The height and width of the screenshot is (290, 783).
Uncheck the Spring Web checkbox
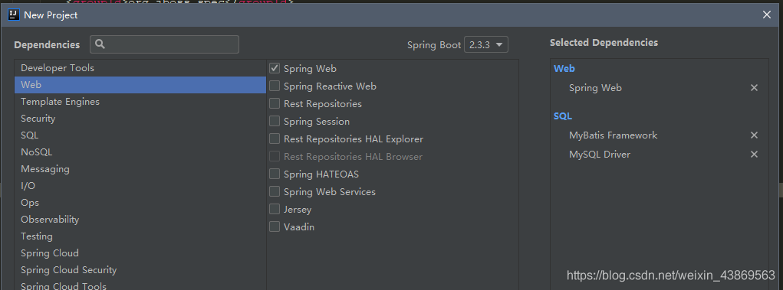point(275,68)
